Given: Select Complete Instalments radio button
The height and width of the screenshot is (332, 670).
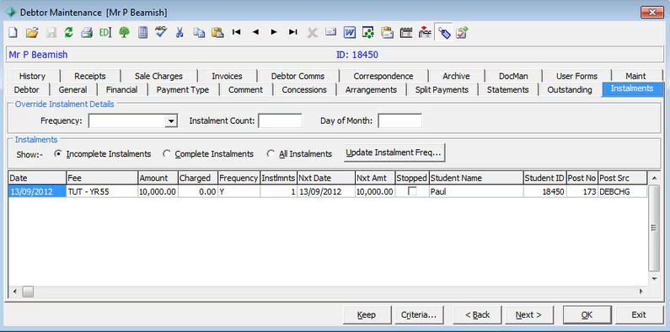Looking at the screenshot, I should click(x=167, y=154).
